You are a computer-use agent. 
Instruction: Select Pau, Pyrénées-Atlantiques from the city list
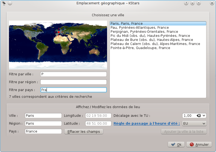pos(139,28)
